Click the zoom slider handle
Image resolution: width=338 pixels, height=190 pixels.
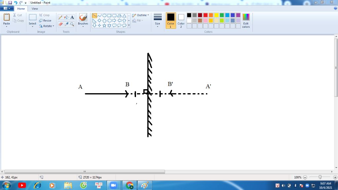coord(320,177)
